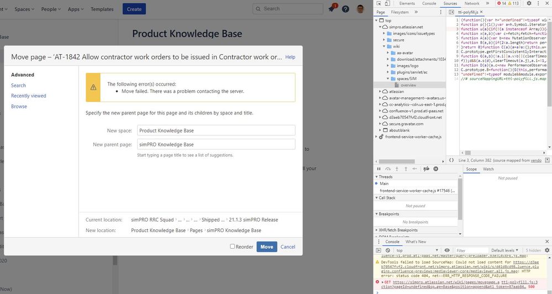552x294 pixels.
Task: Expand the XHR/fetch Breakpoints section
Action: (376, 230)
